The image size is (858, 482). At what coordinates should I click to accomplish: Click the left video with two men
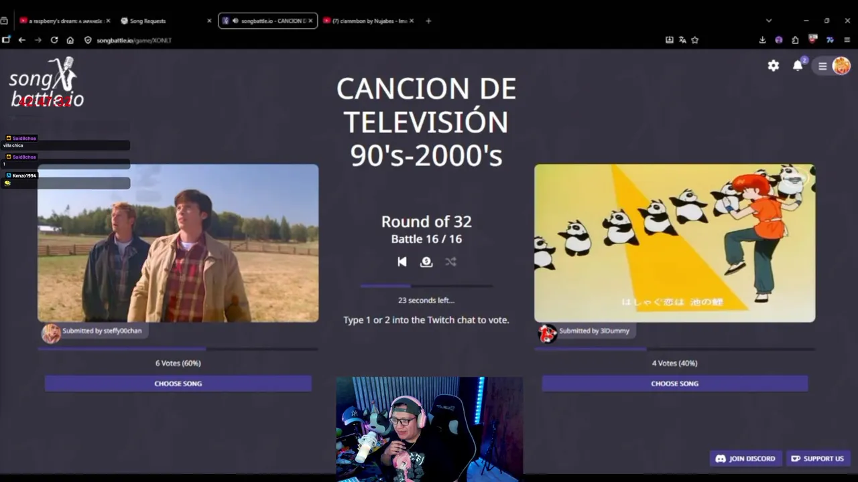[178, 243]
